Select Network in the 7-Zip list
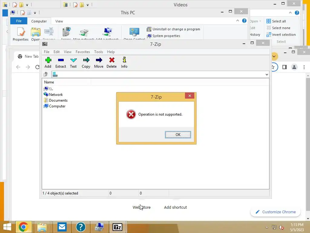 point(53,95)
